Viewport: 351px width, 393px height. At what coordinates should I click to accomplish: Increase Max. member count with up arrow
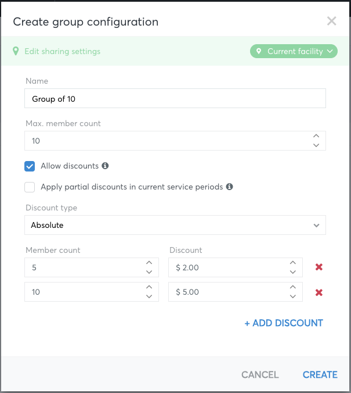coord(316,136)
